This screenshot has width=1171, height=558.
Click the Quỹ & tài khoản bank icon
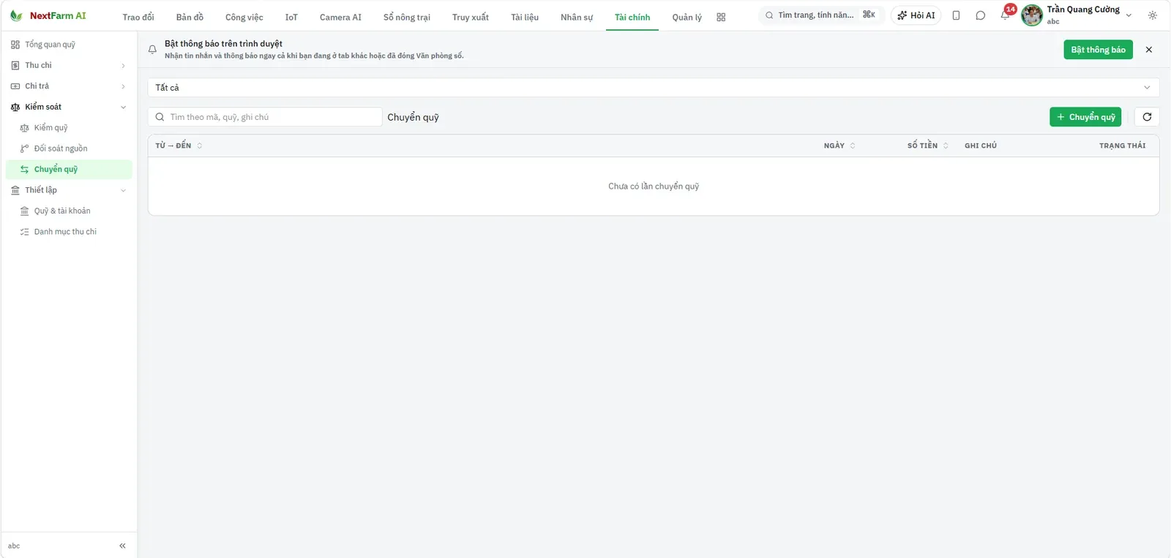click(x=24, y=211)
